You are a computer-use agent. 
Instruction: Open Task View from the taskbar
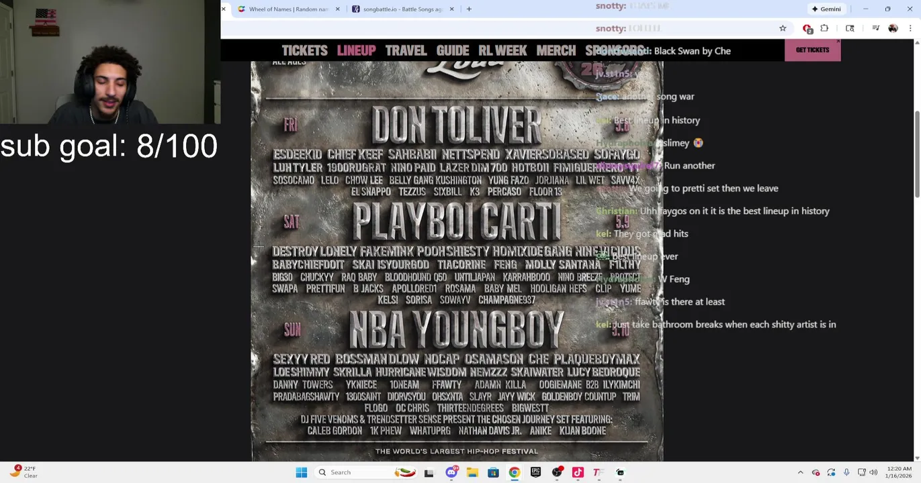coord(429,472)
